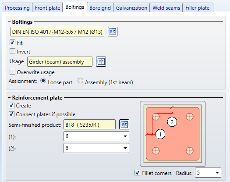This screenshot has width=230, height=182.
Task: Open the Front plate tab
Action: point(47,7)
